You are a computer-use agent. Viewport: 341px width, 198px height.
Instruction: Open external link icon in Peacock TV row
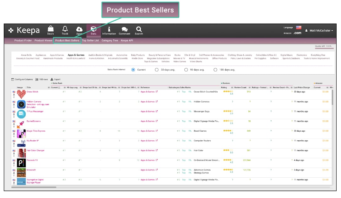[156, 160]
